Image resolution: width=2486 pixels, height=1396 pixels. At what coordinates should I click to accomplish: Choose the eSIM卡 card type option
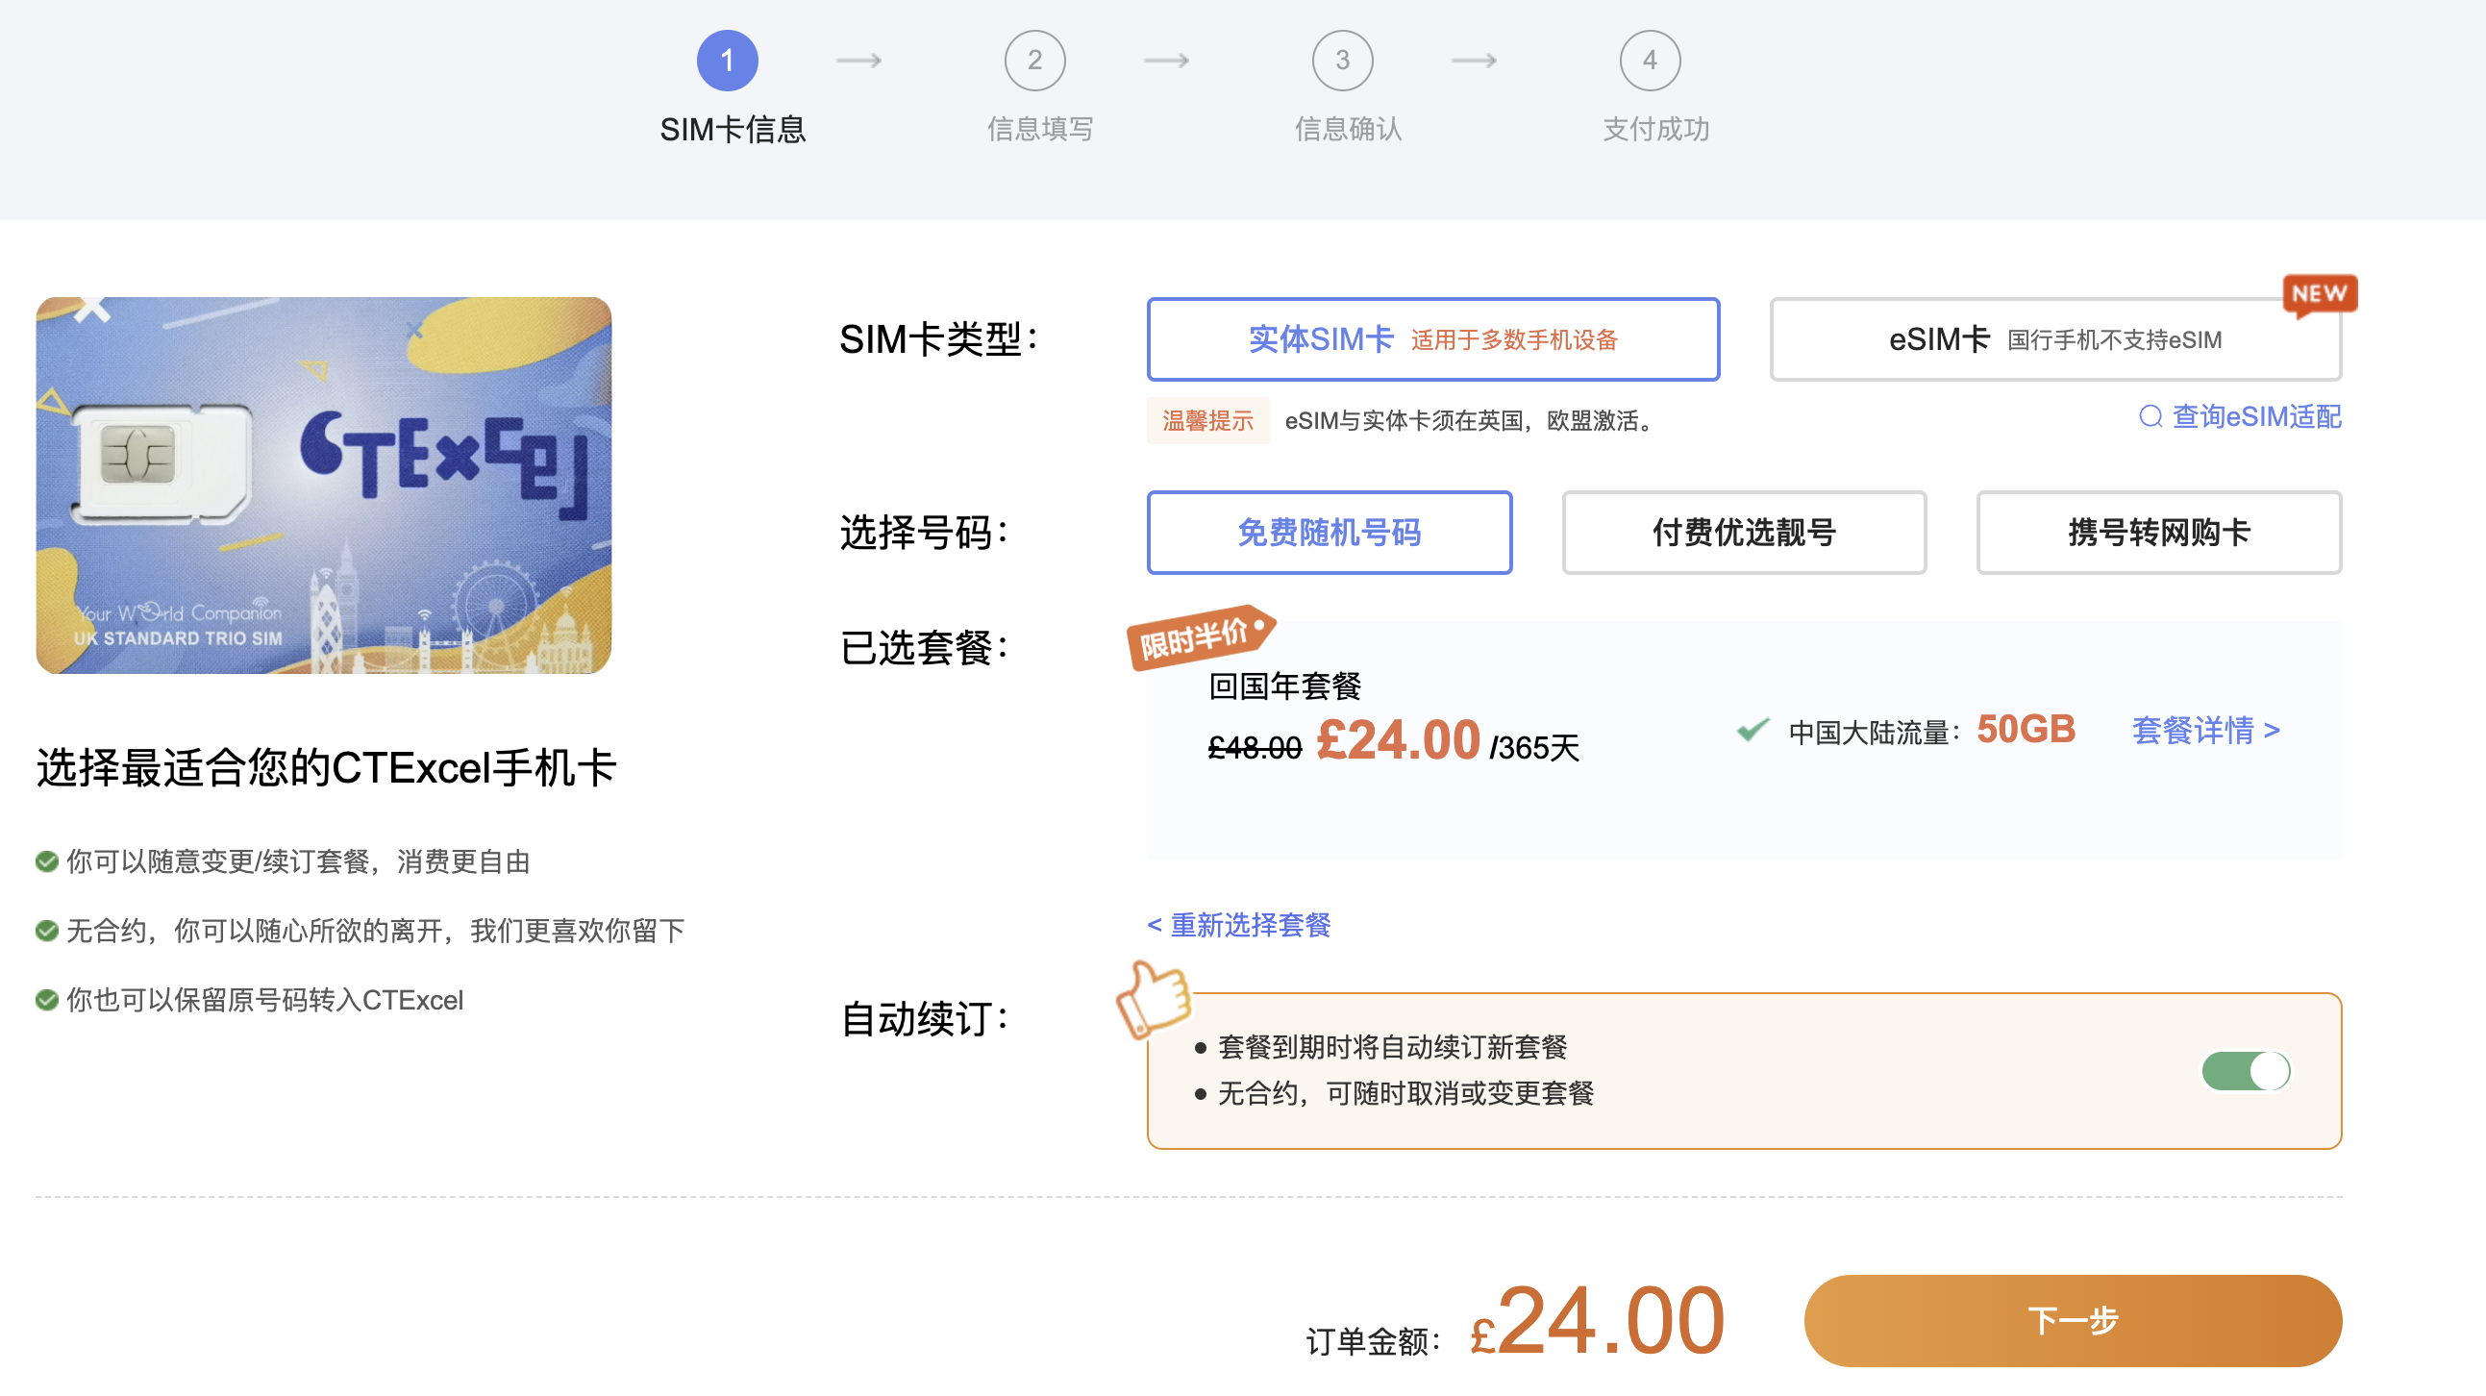pyautogui.click(x=2054, y=339)
